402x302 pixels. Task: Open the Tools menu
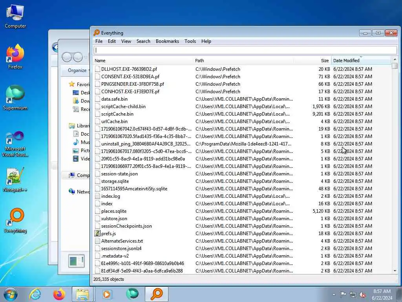(x=190, y=41)
